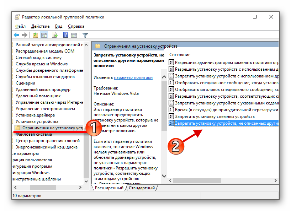Select 'Отображать заголовок специального сообщения' policy
Image resolution: width=291 pixels, height=211 pixels.
click(x=223, y=90)
